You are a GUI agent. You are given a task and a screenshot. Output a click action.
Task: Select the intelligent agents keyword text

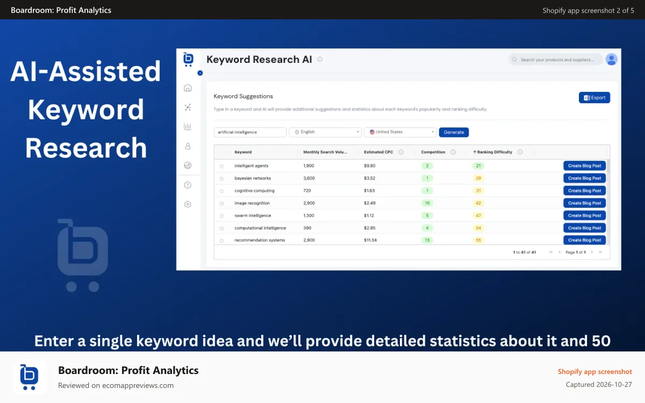point(252,166)
